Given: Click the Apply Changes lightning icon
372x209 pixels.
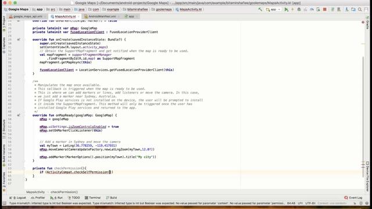Looking at the screenshot, I should pos(292,9).
